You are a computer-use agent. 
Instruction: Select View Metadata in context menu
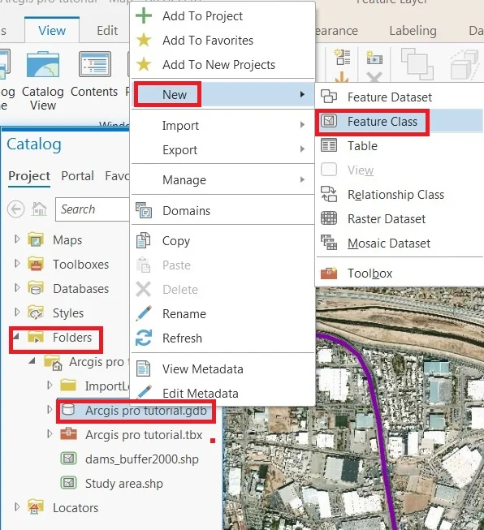(x=223, y=368)
